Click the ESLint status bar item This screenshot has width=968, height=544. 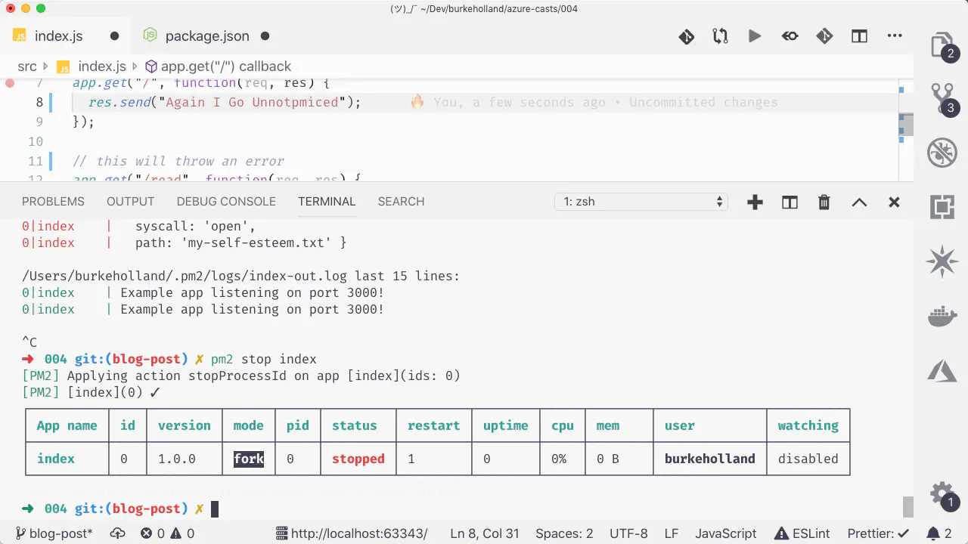[802, 533]
